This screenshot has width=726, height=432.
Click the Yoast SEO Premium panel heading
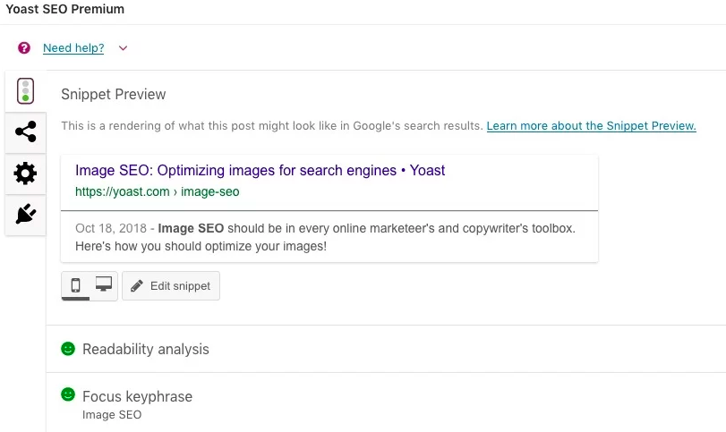64,9
